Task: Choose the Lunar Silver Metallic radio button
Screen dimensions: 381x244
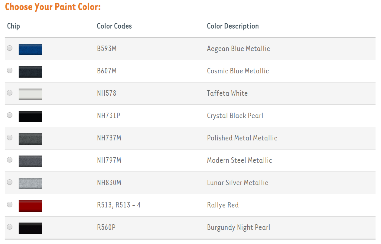Action: click(10, 182)
